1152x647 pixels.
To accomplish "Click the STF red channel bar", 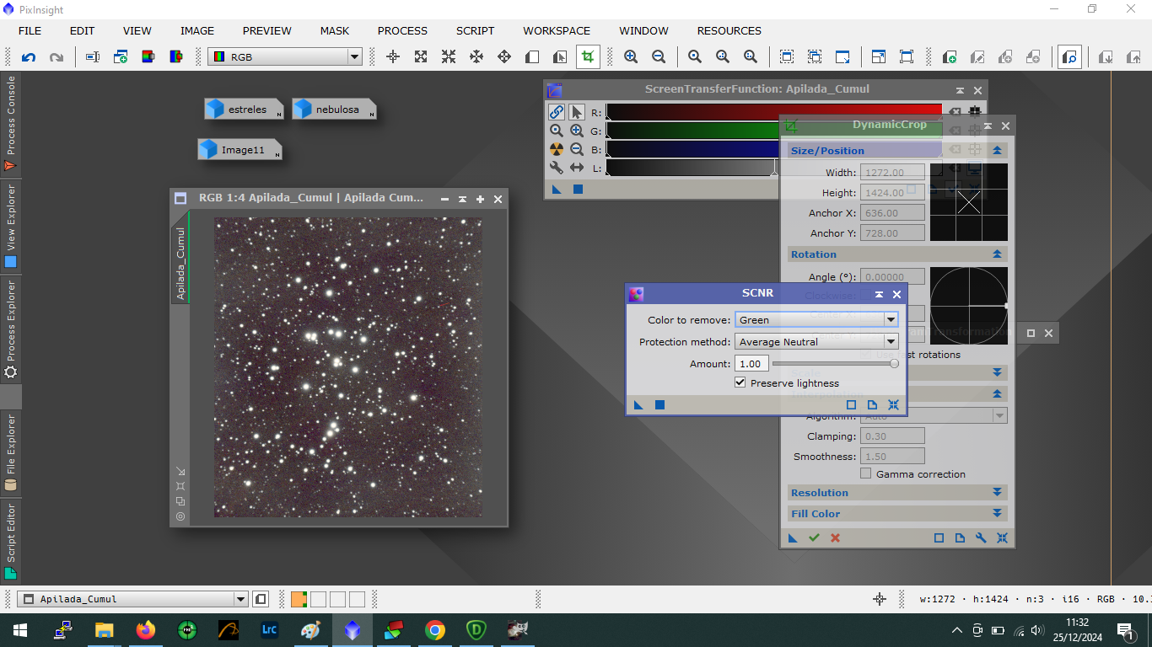I will click(x=774, y=112).
